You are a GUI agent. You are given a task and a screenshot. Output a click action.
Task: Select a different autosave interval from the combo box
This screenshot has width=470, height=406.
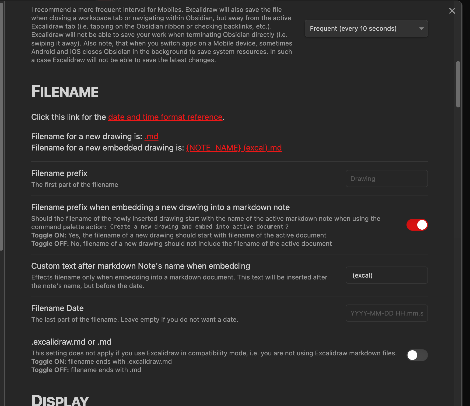tap(366, 28)
